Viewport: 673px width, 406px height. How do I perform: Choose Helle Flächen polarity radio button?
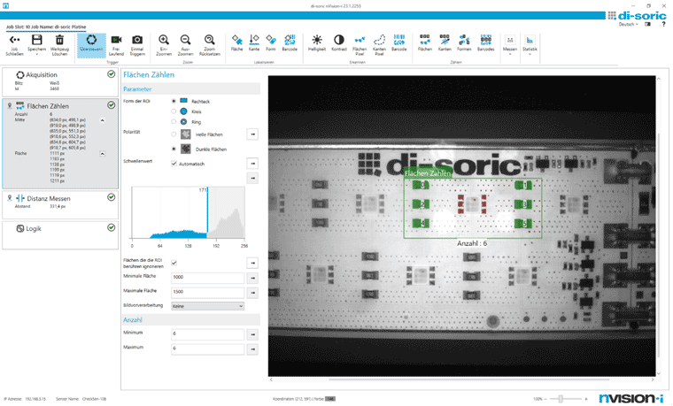click(174, 134)
